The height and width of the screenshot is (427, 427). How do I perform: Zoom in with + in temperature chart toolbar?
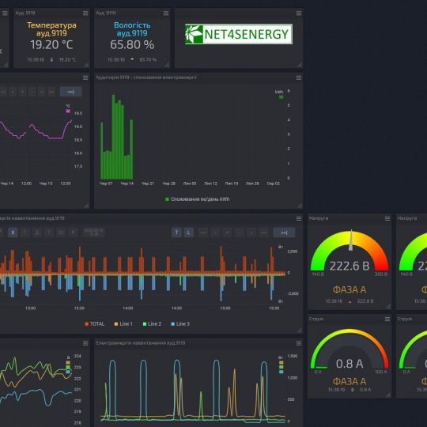23,92
